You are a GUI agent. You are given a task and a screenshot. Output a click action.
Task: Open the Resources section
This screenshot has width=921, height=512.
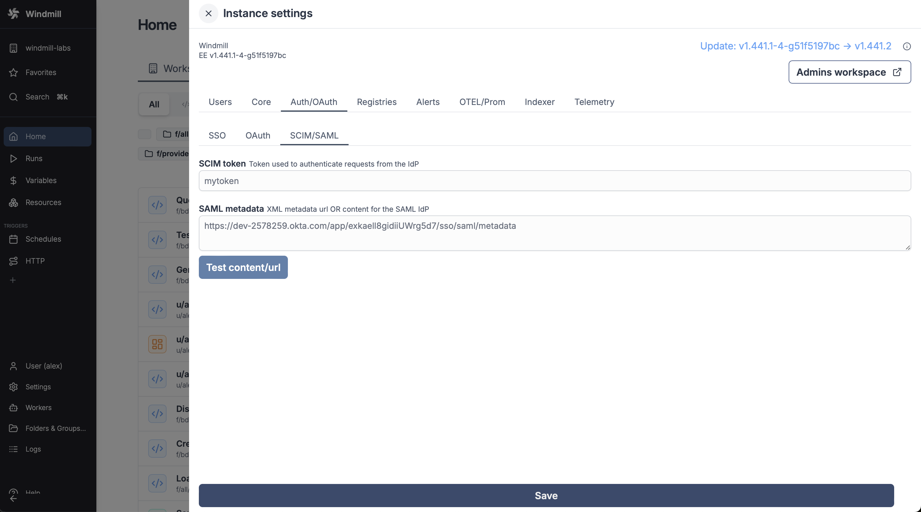(43, 203)
